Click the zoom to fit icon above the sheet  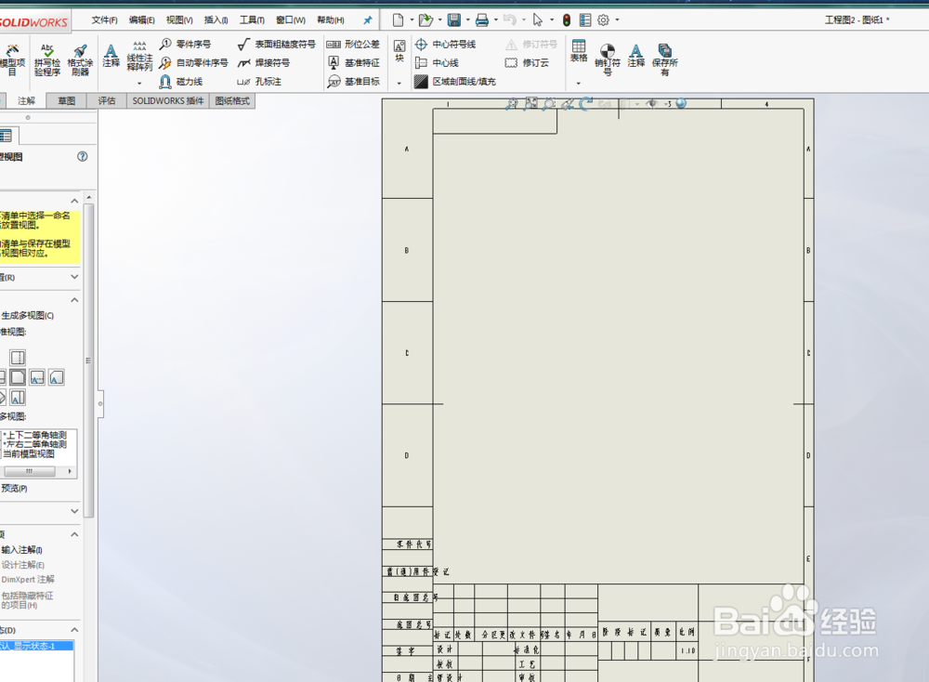click(530, 104)
